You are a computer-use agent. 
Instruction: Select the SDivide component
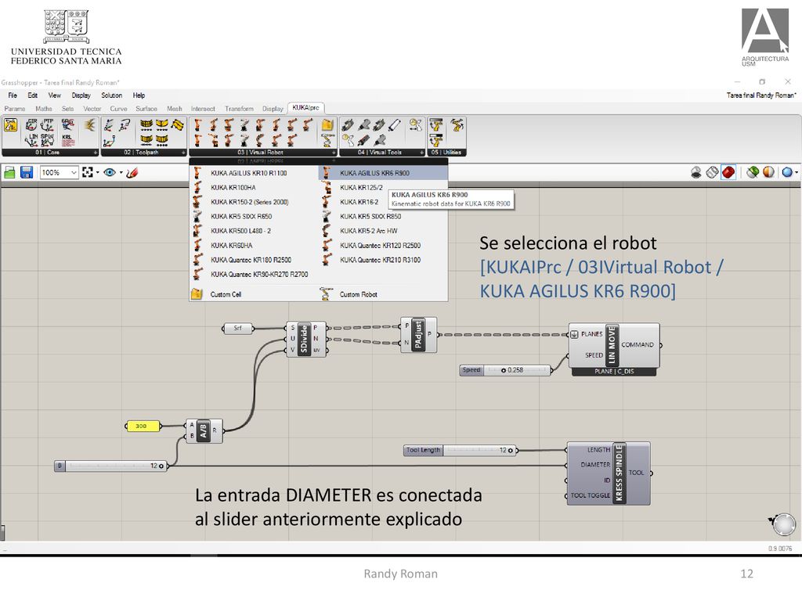[x=306, y=339]
